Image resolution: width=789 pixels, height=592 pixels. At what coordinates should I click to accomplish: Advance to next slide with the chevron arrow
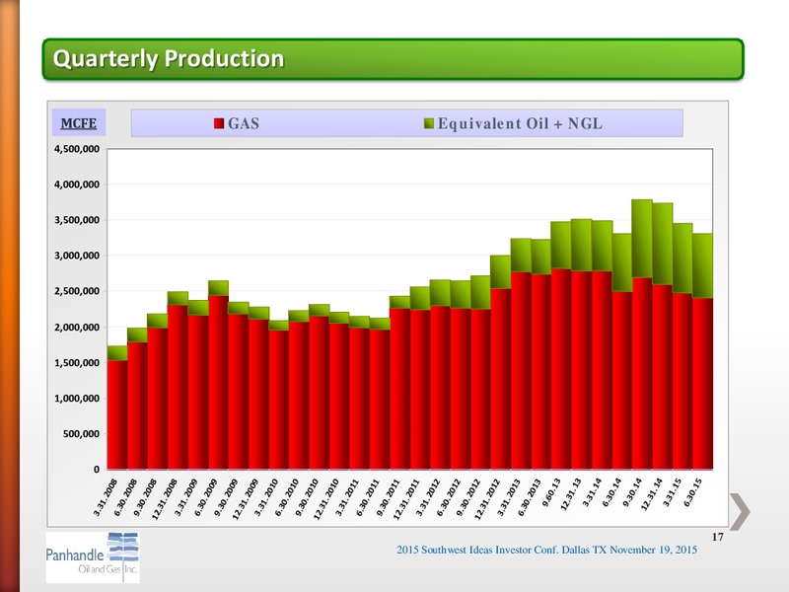point(740,511)
